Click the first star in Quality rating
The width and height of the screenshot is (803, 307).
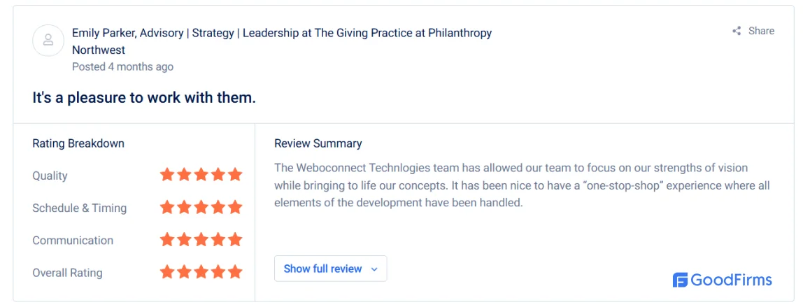click(x=167, y=175)
